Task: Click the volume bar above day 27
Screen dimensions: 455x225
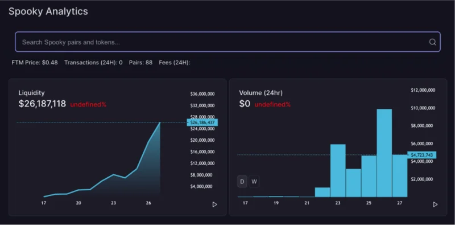Action: [400, 176]
